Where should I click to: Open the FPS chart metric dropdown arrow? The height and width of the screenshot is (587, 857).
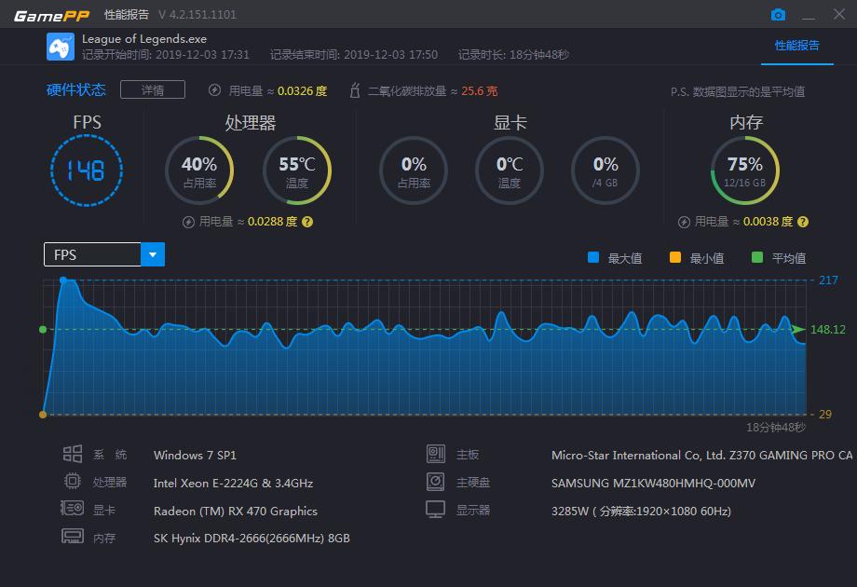click(153, 254)
